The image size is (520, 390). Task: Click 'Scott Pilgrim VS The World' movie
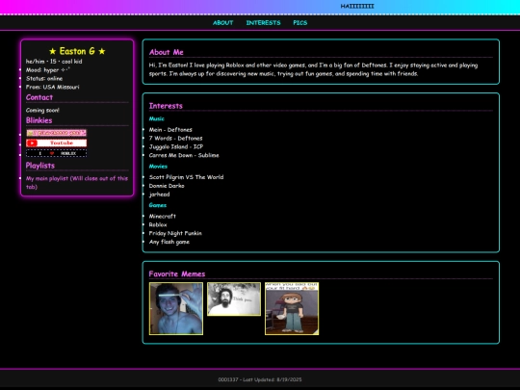pos(187,177)
